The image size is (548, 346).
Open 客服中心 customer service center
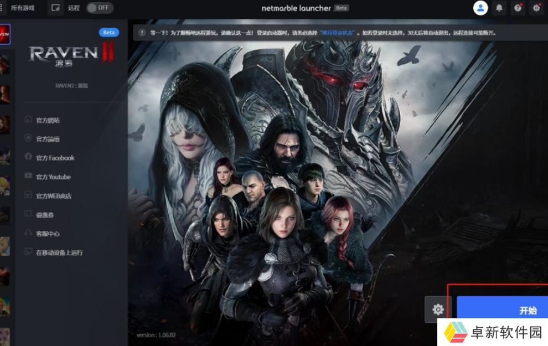48,234
